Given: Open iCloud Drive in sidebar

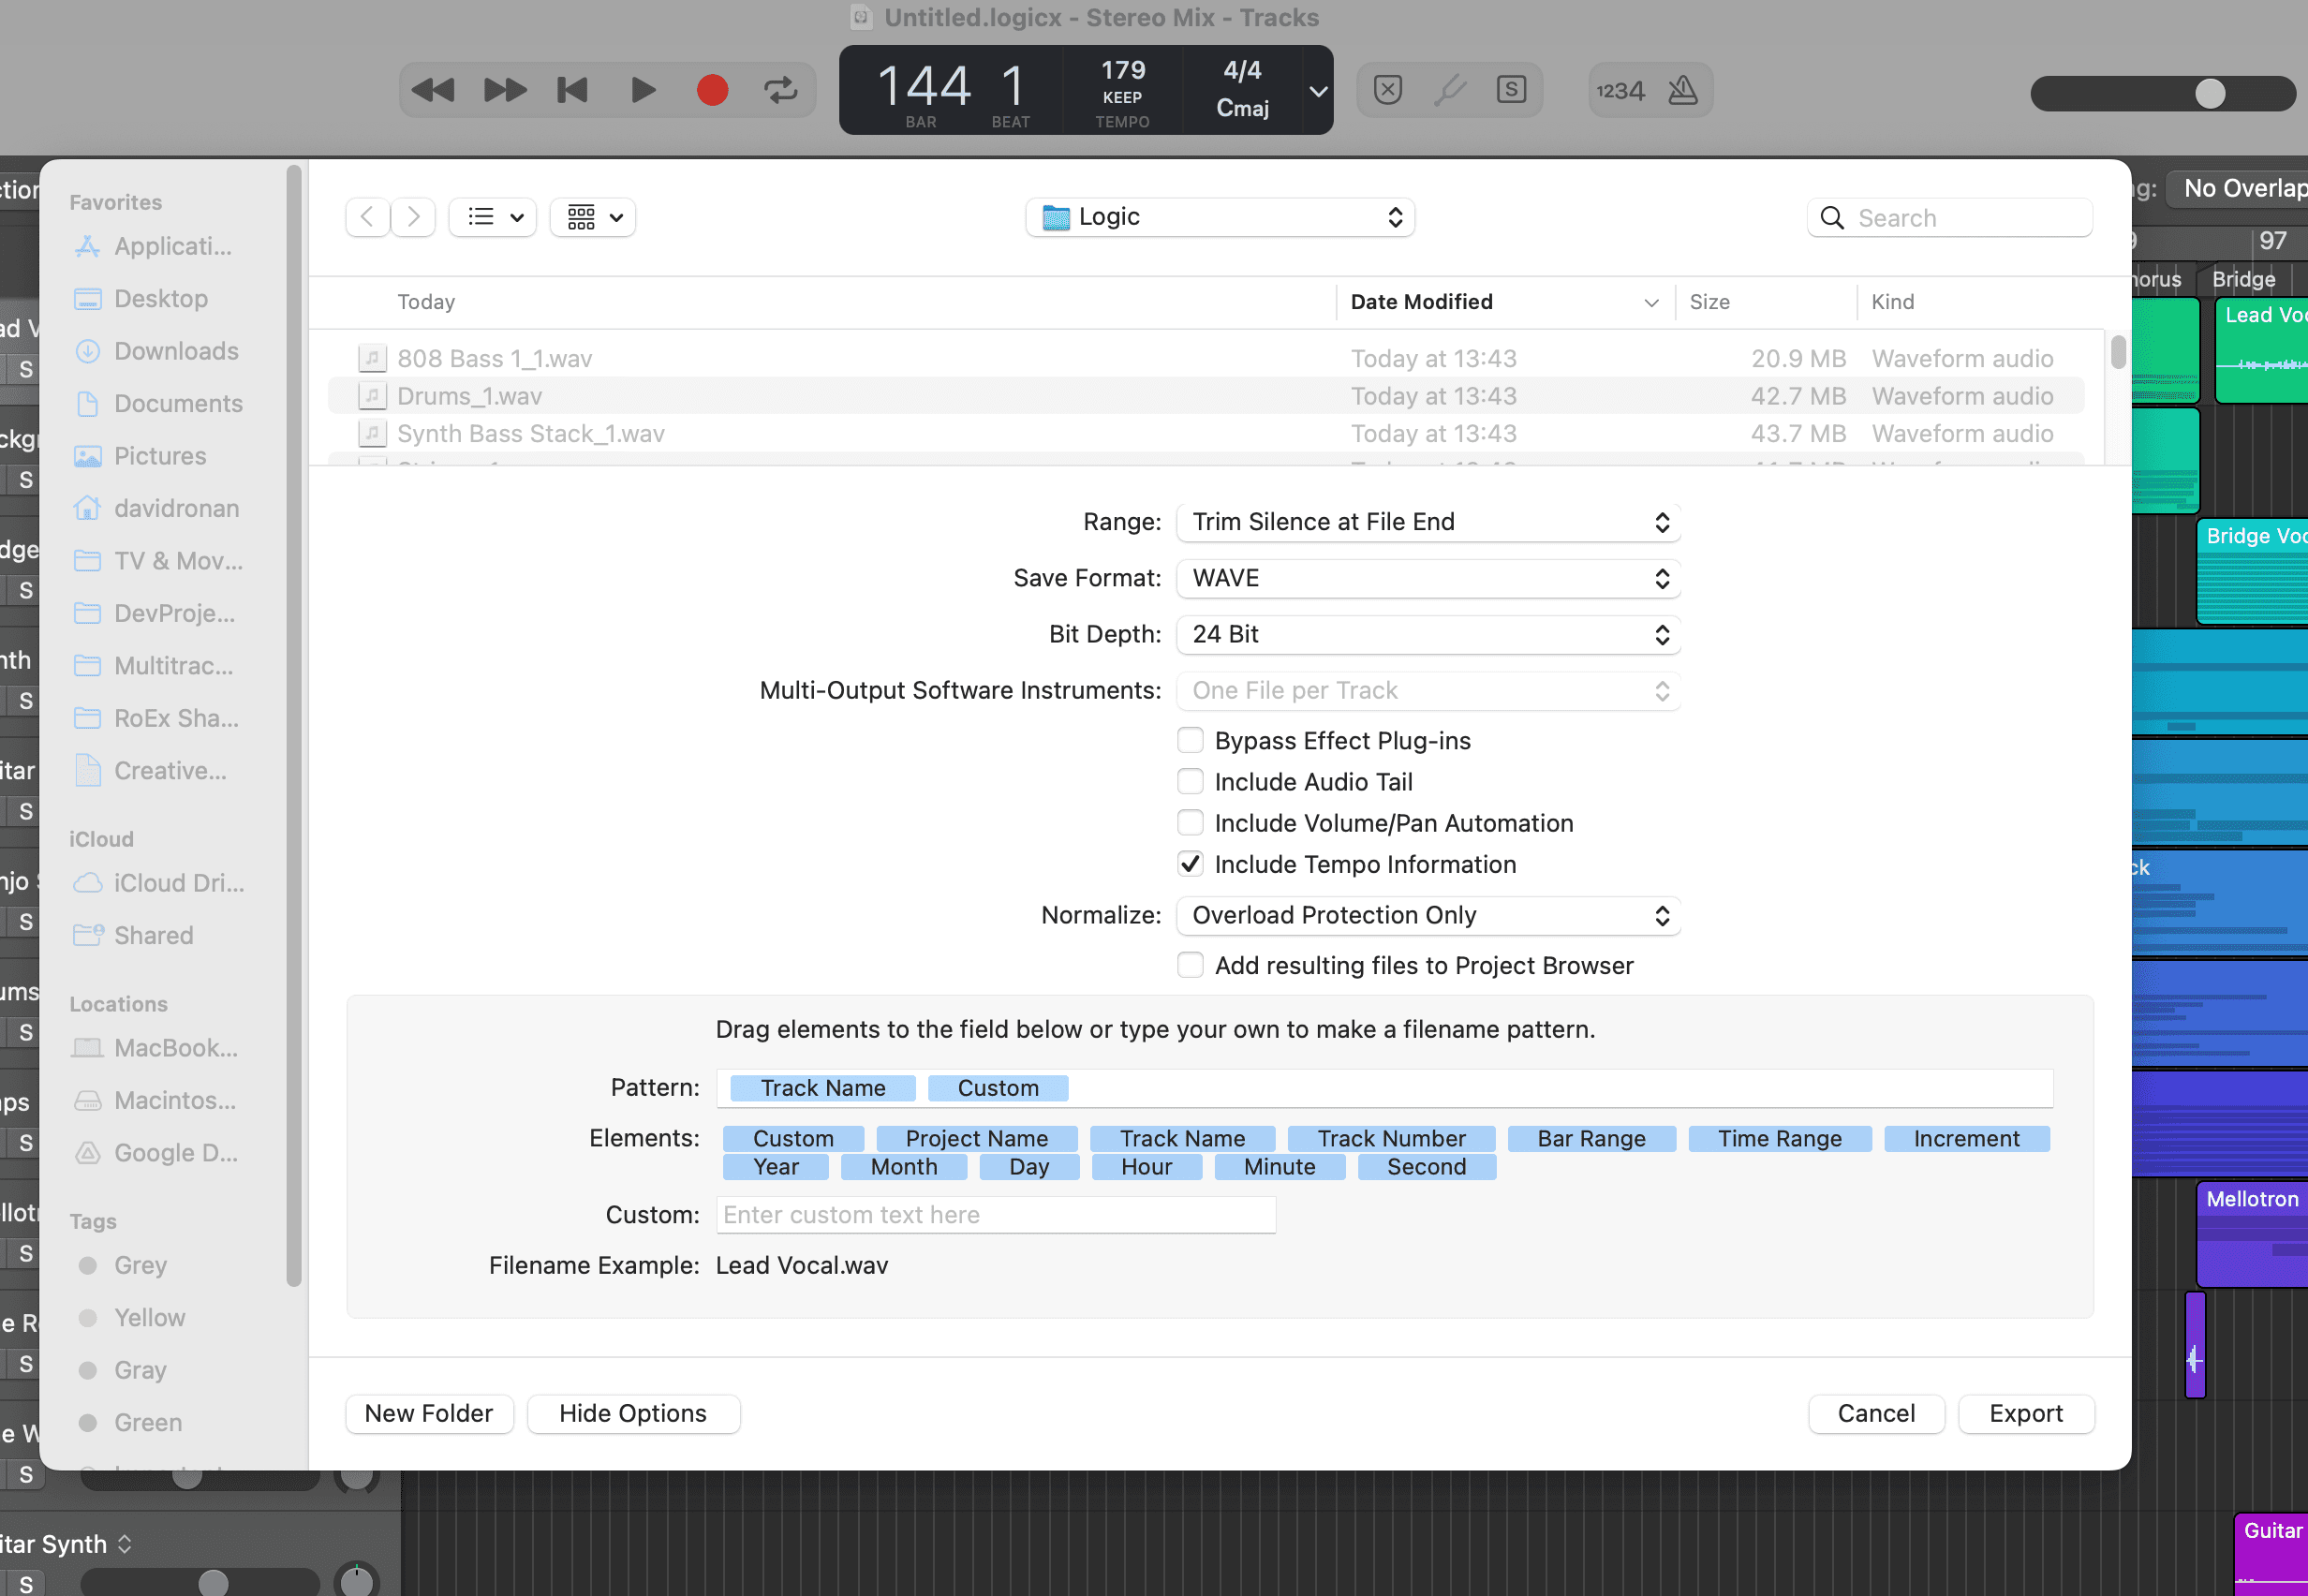Looking at the screenshot, I should (x=178, y=883).
